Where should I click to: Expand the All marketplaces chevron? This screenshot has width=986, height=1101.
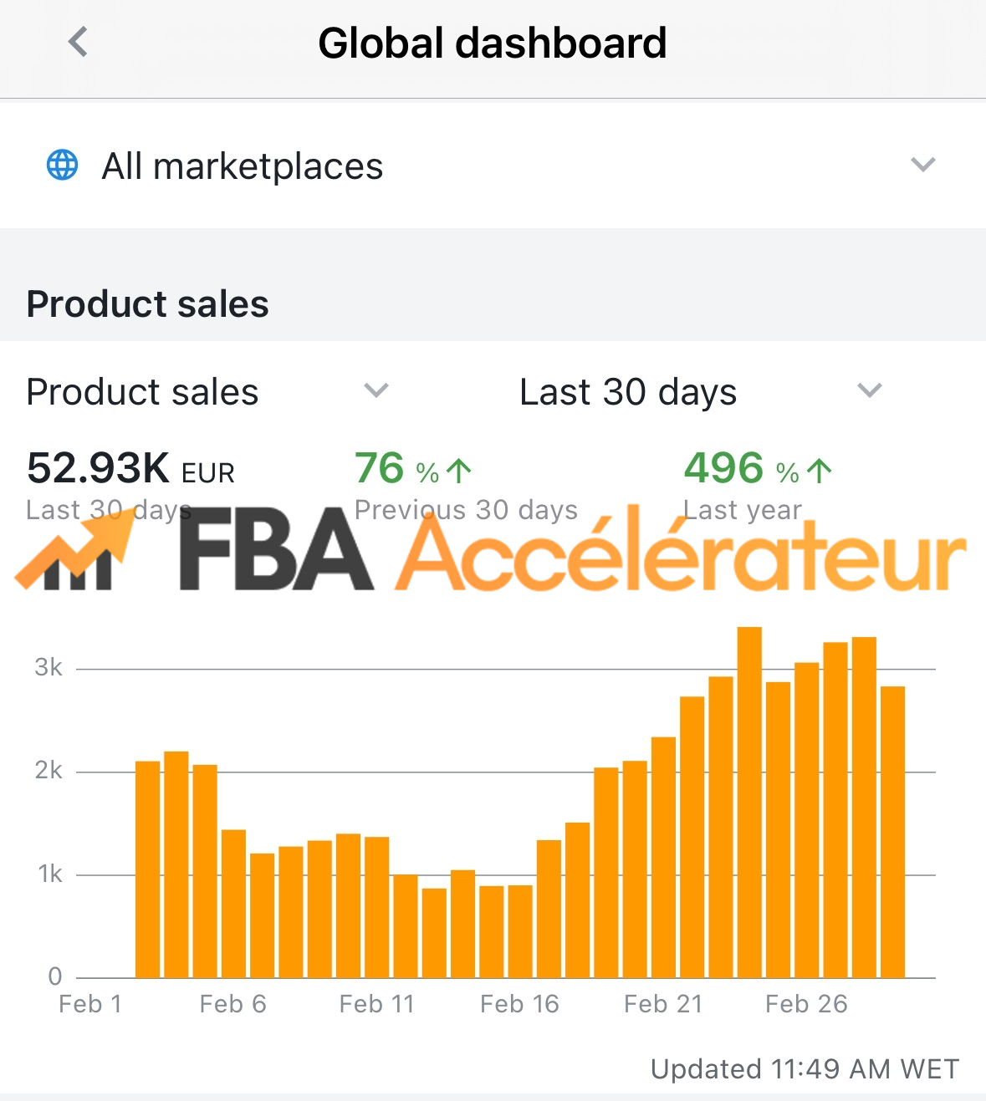pos(923,165)
